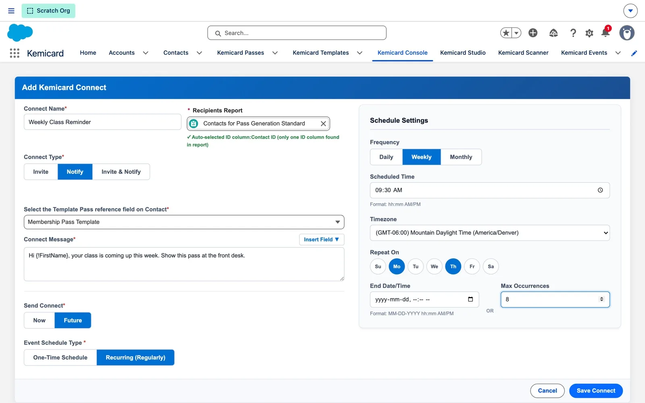Select the Invite connect type

(41, 172)
